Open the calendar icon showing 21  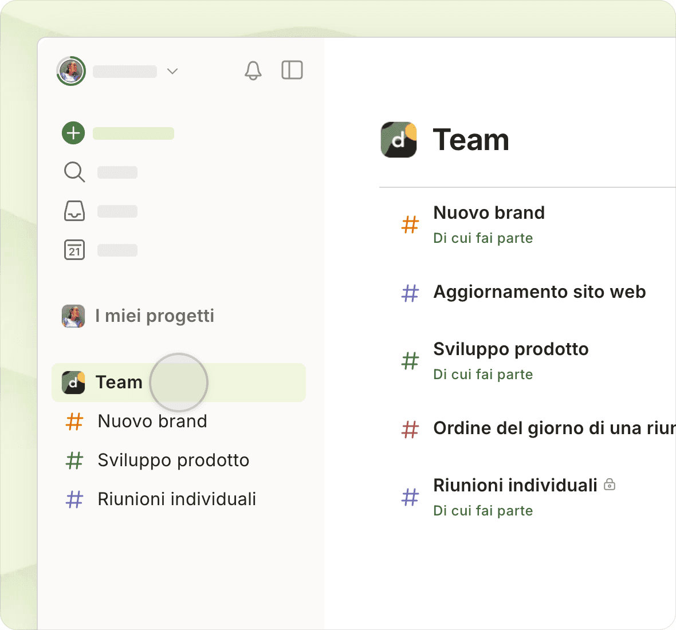tap(74, 250)
